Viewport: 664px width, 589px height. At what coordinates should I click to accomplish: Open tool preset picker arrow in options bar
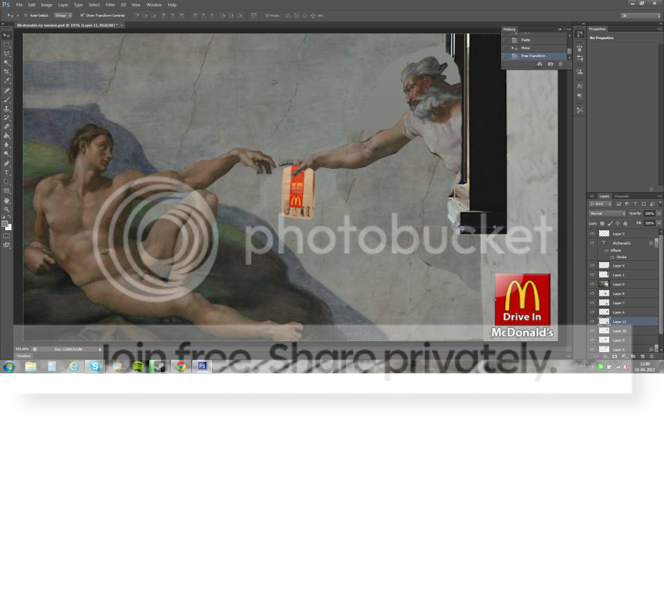tap(18, 16)
